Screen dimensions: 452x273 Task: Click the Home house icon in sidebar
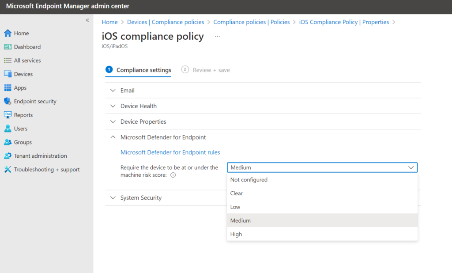click(8, 33)
